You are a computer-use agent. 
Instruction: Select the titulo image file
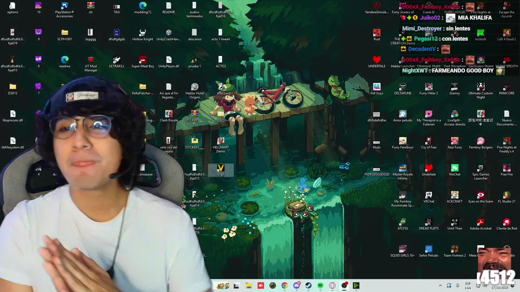pos(377,143)
